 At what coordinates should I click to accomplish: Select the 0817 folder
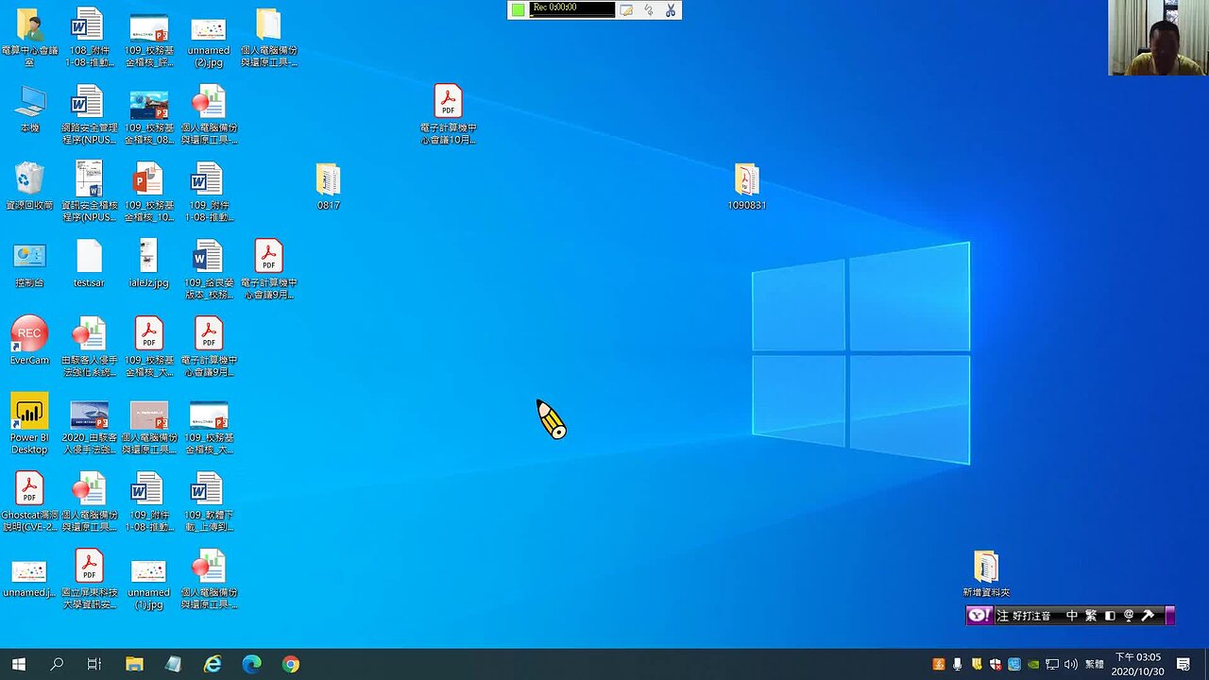click(x=328, y=185)
